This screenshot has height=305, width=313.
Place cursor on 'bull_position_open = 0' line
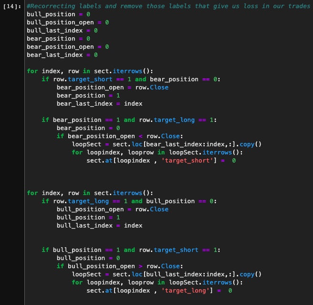[x=68, y=22]
